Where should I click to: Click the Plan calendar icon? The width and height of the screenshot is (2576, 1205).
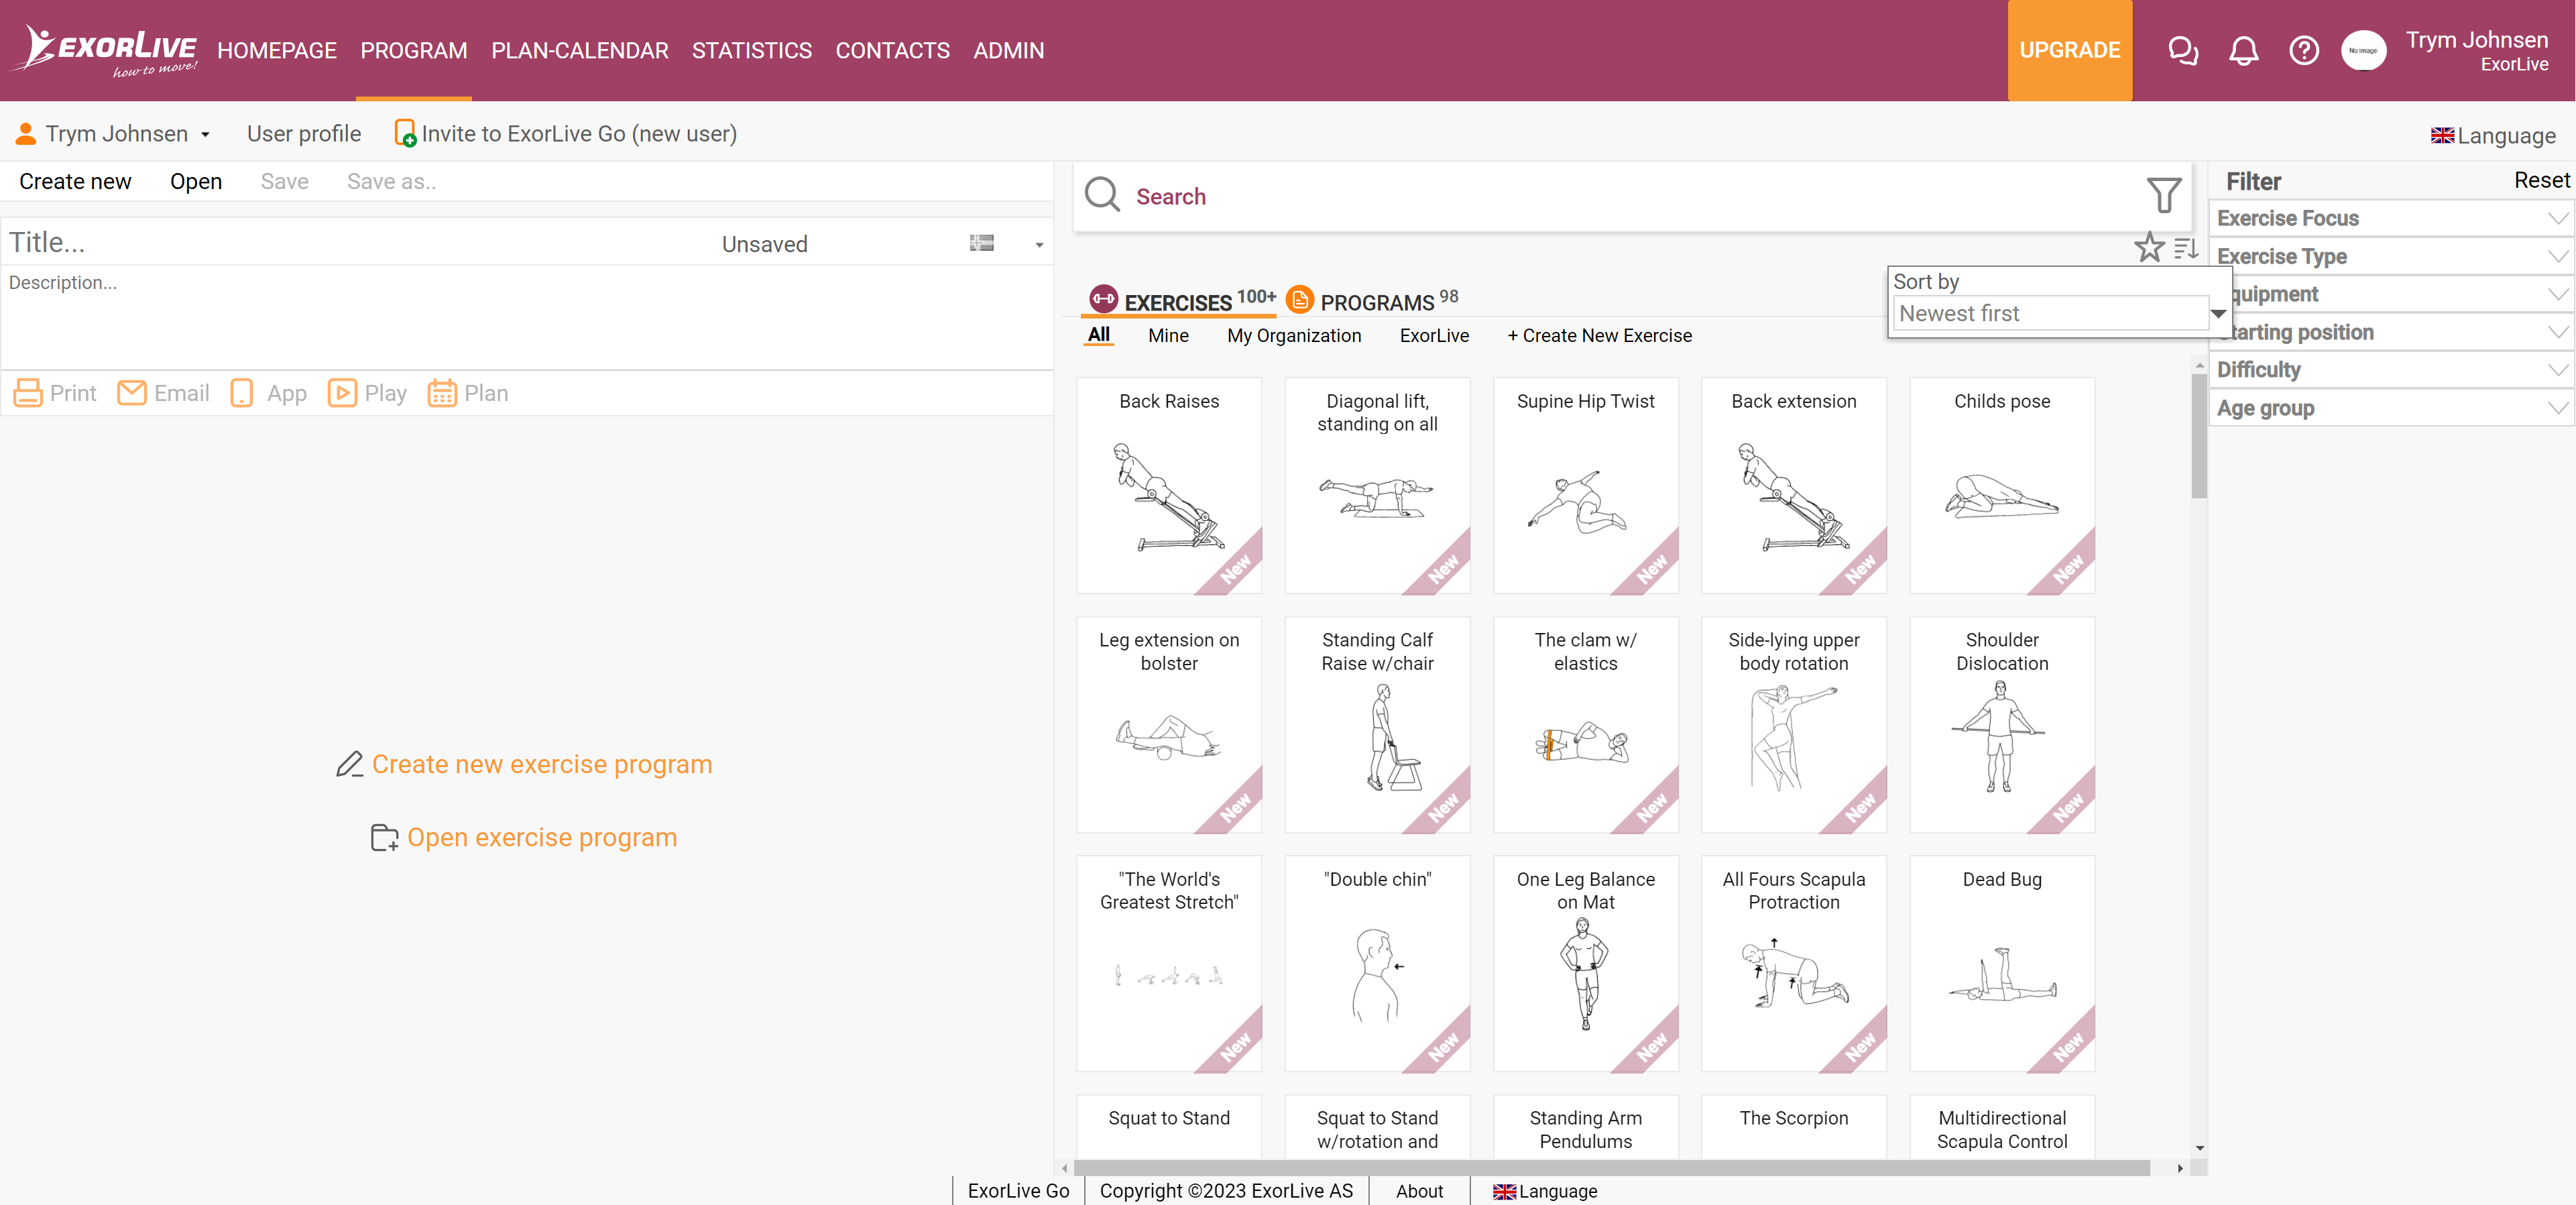coord(442,393)
